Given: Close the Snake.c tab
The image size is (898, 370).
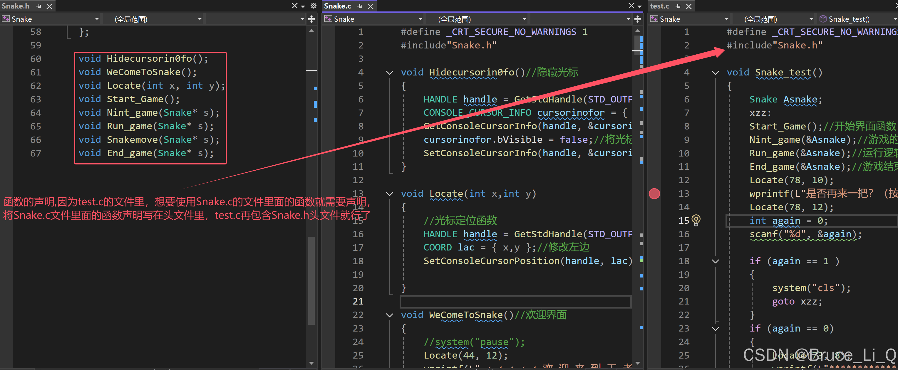Looking at the screenshot, I should point(371,6).
